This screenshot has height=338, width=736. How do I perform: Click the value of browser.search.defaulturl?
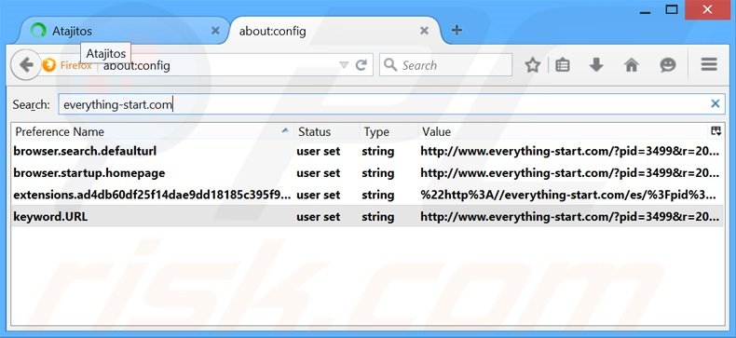click(569, 151)
